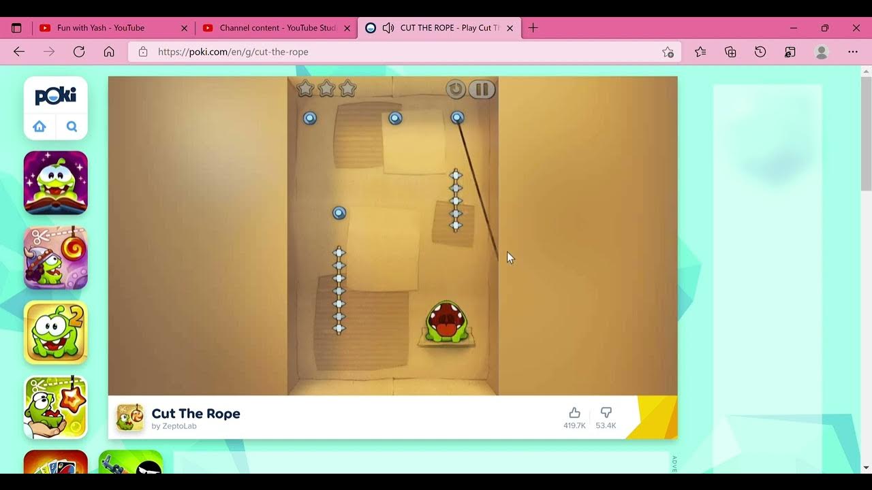Open the Cut the Rope Experiments thumbnail
The width and height of the screenshot is (872, 490).
pyautogui.click(x=56, y=407)
